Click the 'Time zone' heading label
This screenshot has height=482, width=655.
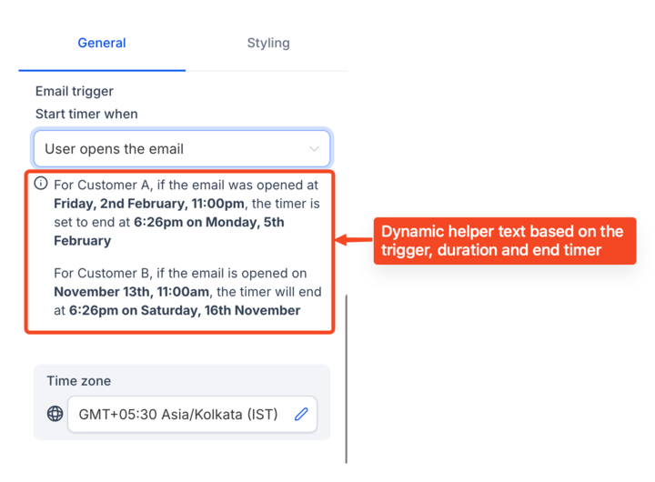pos(79,381)
